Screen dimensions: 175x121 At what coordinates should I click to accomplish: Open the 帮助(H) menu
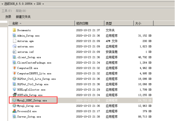click(21, 11)
